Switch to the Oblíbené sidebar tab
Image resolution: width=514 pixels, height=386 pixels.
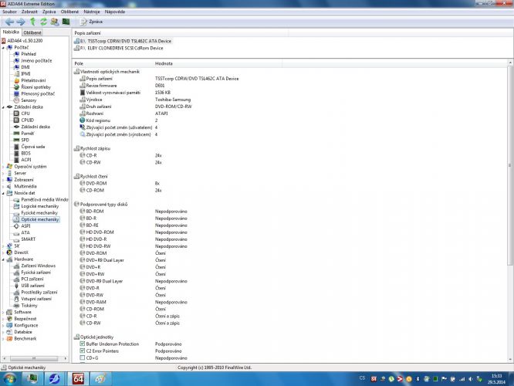pos(32,32)
